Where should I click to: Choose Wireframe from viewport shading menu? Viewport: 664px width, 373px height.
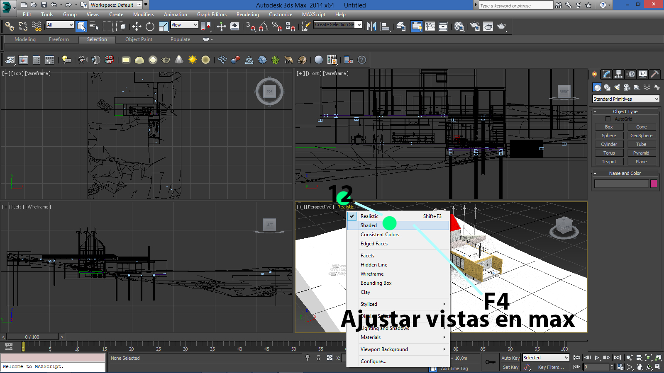(x=398, y=274)
